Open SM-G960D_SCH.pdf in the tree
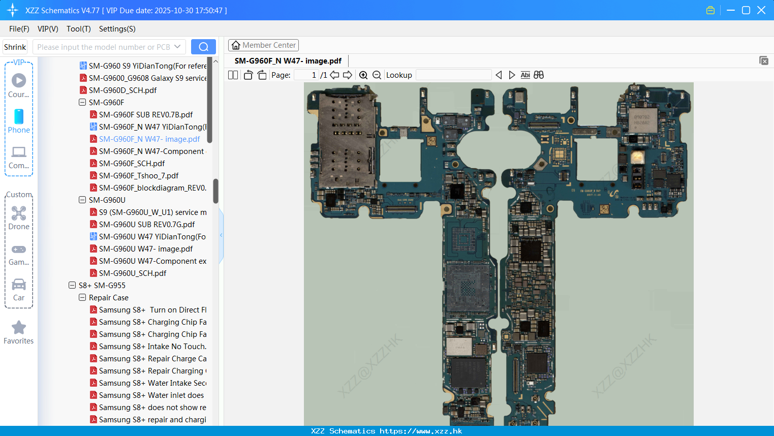The image size is (774, 436). tap(122, 90)
